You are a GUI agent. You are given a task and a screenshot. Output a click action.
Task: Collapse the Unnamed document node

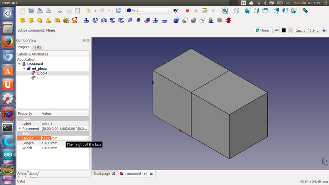[x=19, y=64]
